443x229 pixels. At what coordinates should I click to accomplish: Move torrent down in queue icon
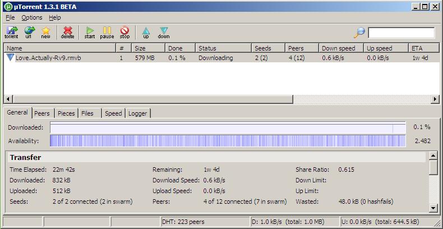[x=164, y=33]
